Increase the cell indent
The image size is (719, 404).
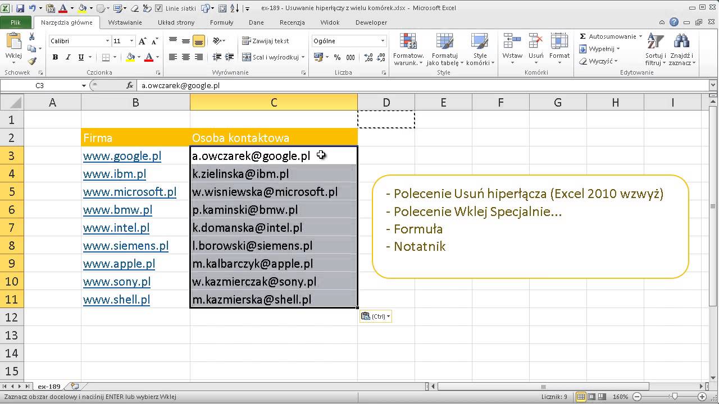[x=230, y=57]
